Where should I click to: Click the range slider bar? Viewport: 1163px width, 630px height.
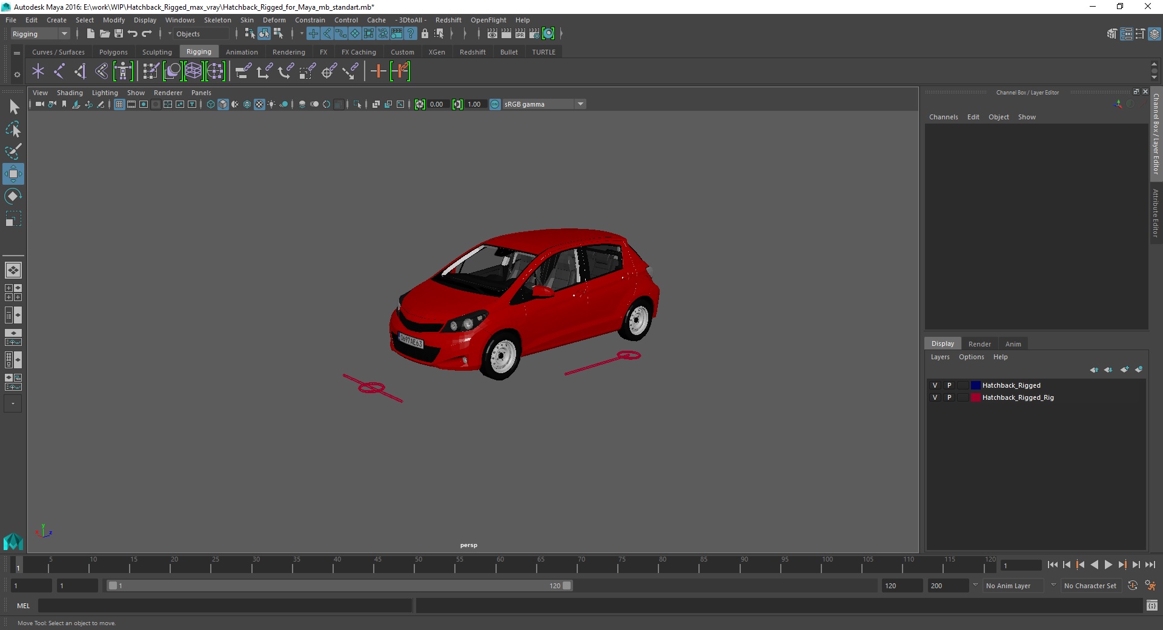point(339,586)
